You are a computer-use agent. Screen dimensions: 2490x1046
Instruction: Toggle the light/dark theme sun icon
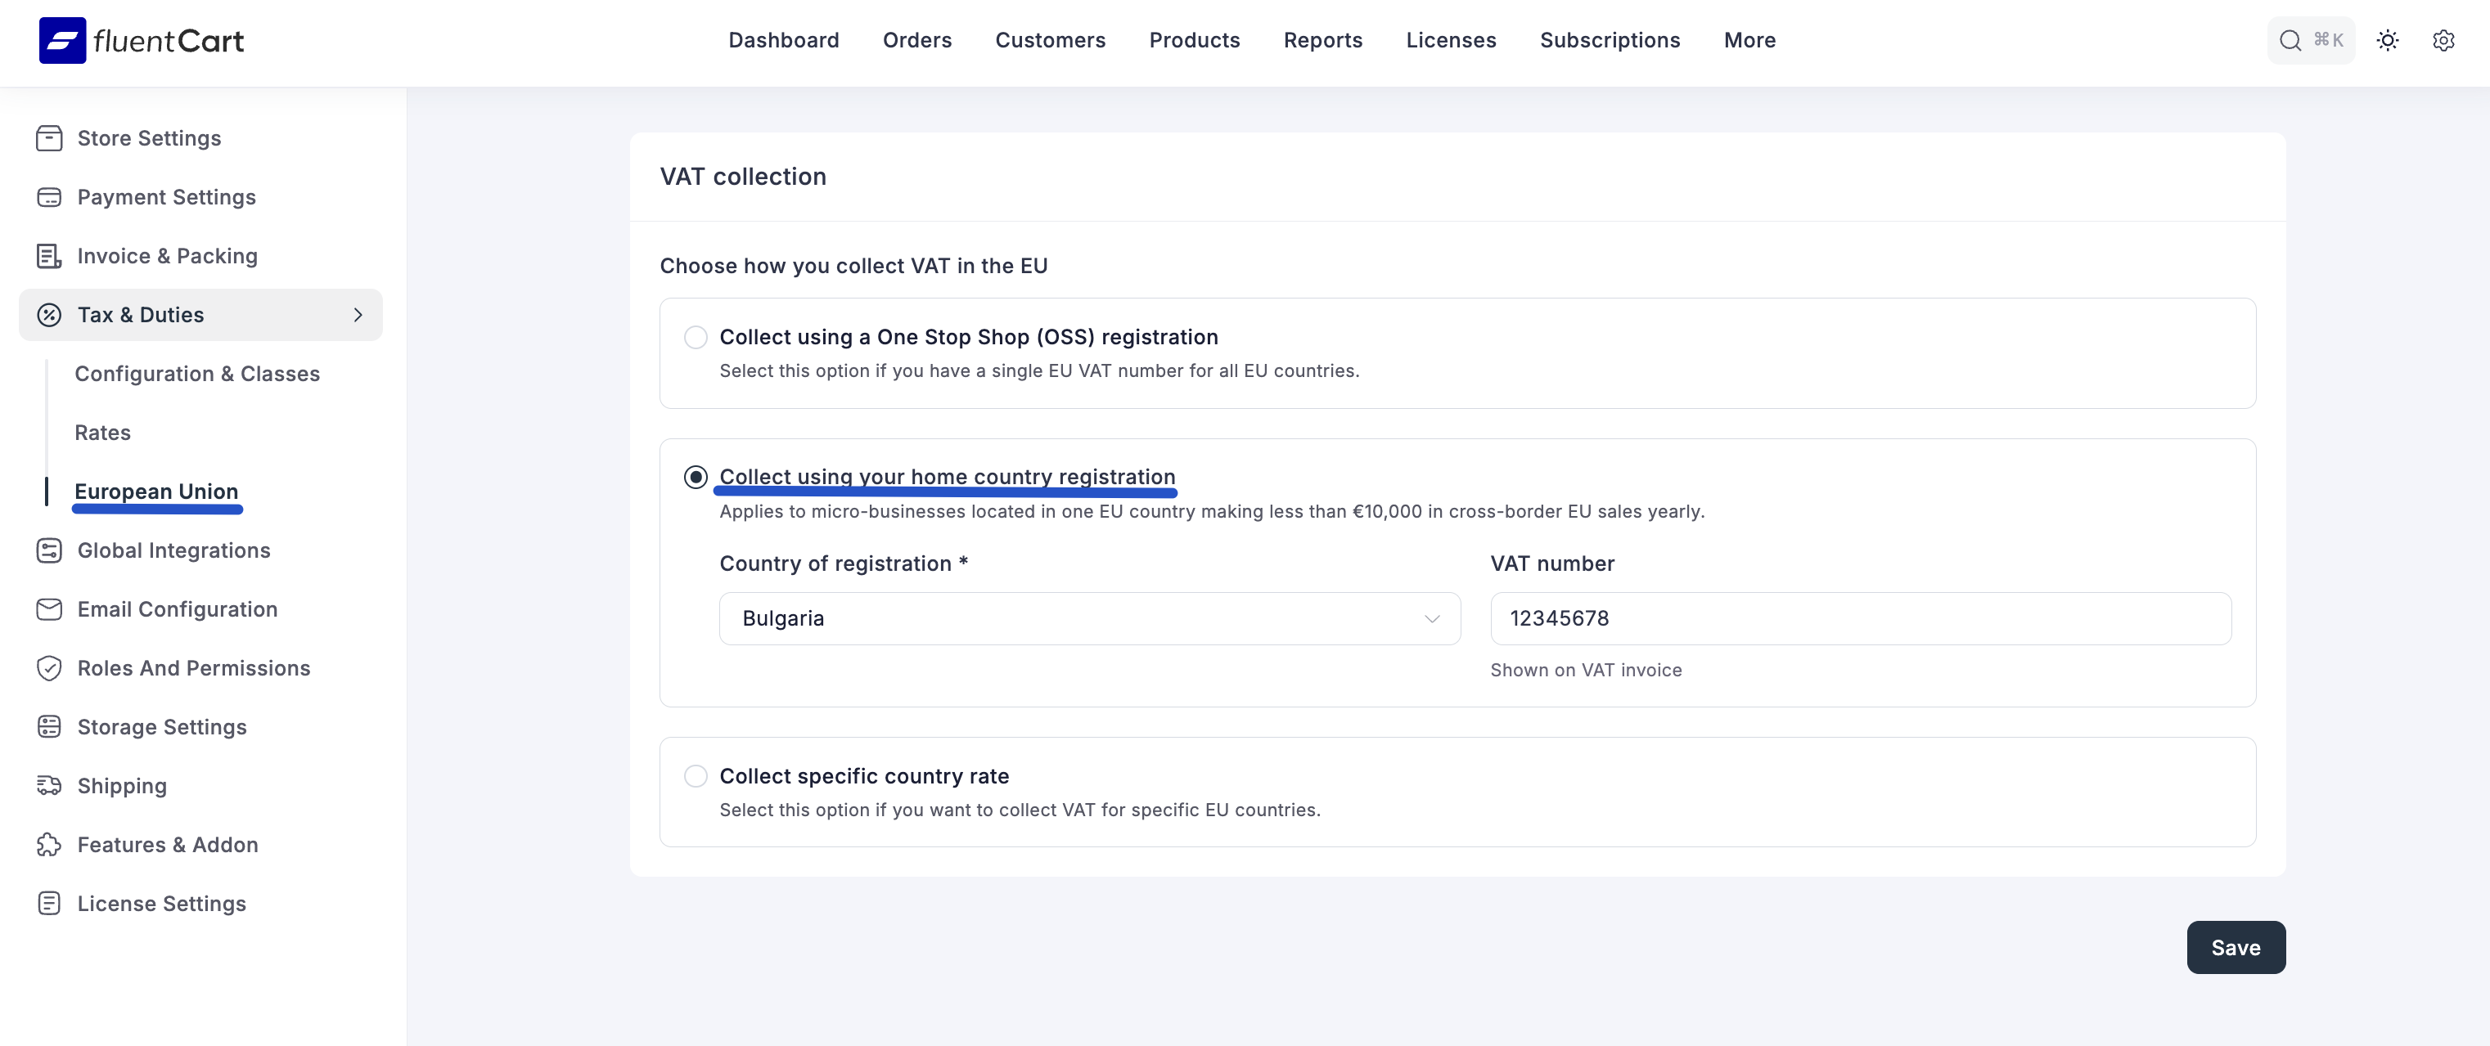pos(2388,41)
